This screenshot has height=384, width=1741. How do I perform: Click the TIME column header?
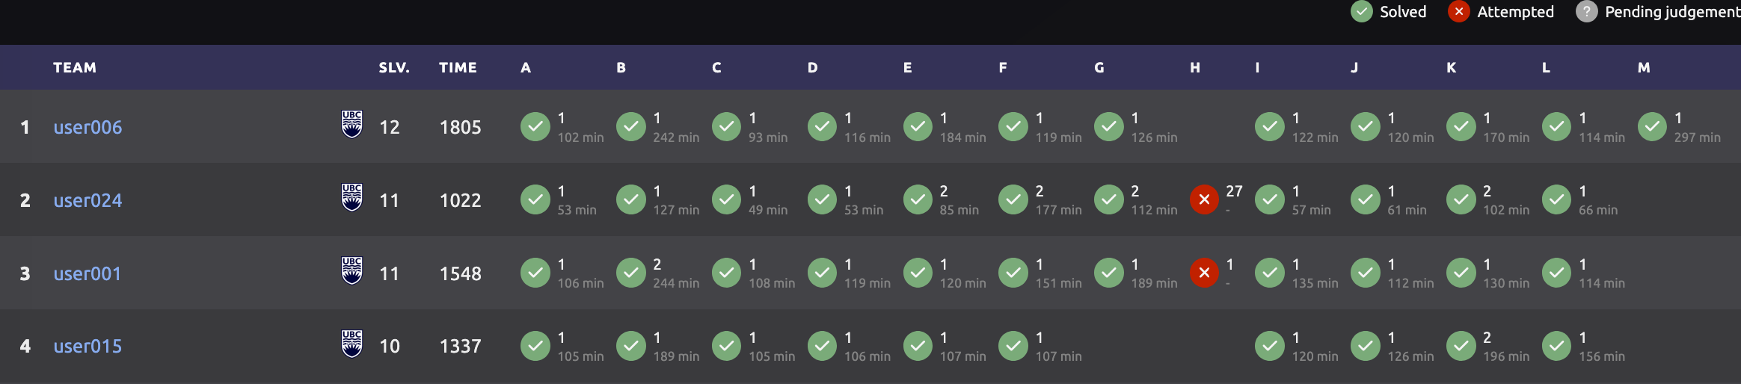[x=458, y=67]
